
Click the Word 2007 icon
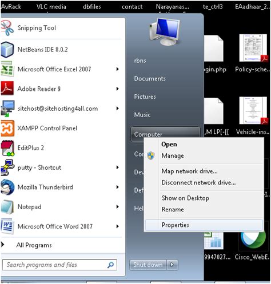pyautogui.click(x=7, y=226)
